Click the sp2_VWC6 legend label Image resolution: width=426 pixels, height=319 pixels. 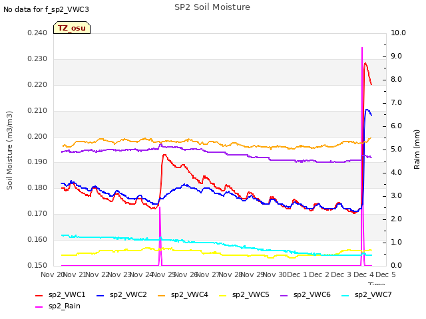click(x=312, y=294)
